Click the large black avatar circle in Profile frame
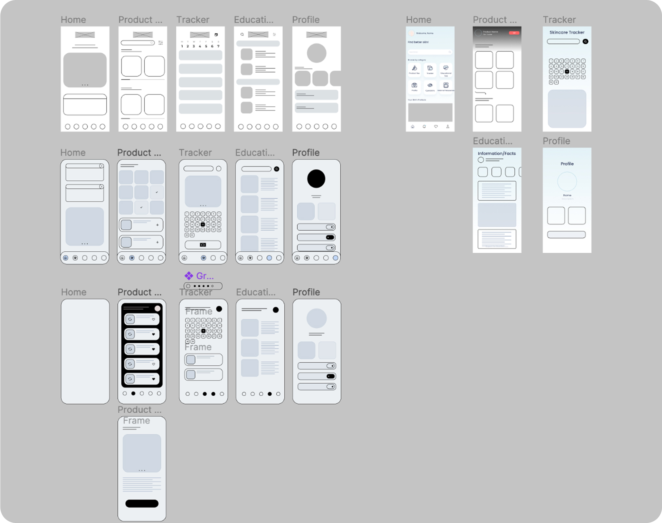Image resolution: width=662 pixels, height=523 pixels. (316, 179)
